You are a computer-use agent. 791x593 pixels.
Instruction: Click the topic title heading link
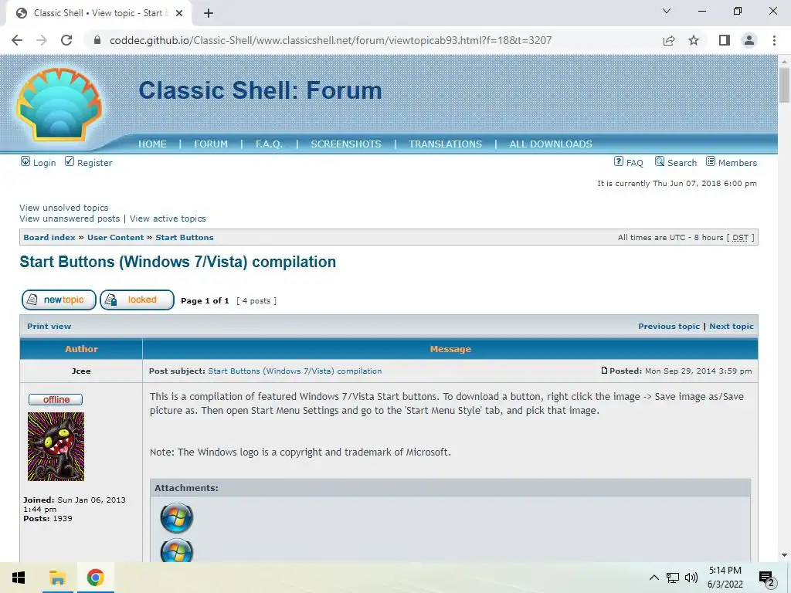click(178, 262)
